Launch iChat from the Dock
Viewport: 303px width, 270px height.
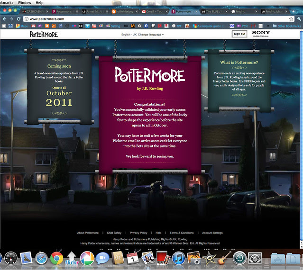[102, 258]
